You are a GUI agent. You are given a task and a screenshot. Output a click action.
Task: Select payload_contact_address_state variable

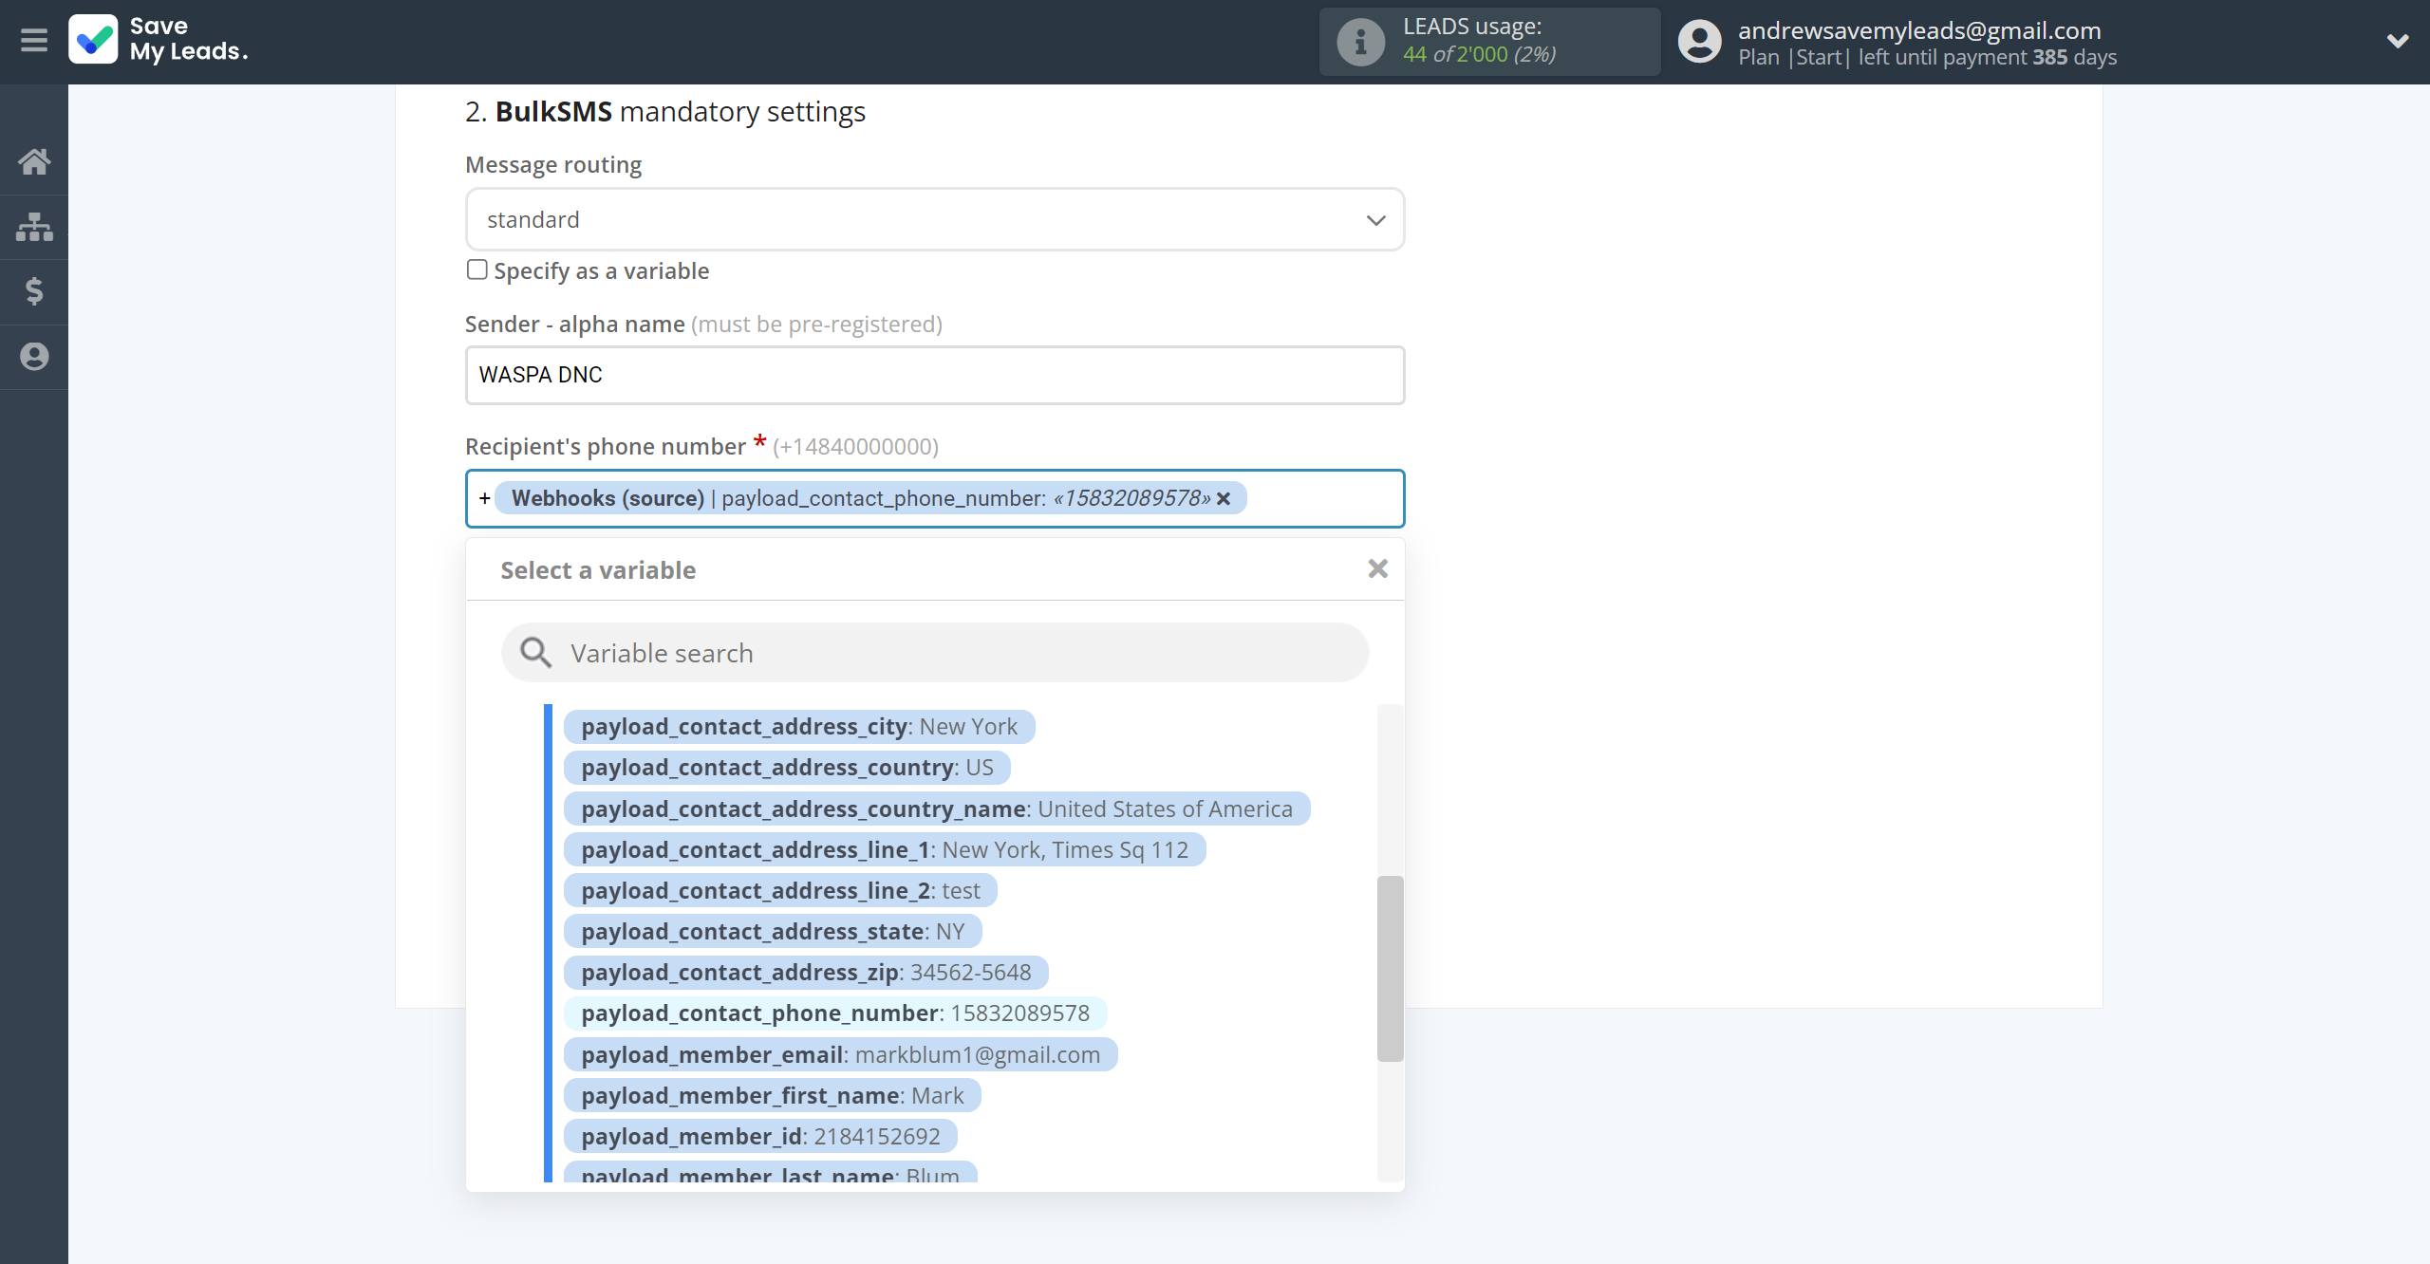(x=773, y=932)
